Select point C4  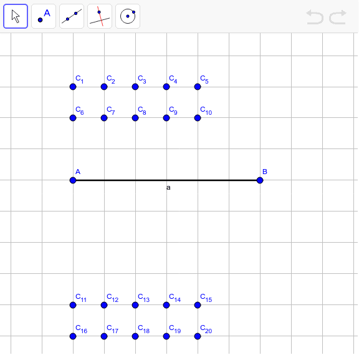click(x=166, y=87)
